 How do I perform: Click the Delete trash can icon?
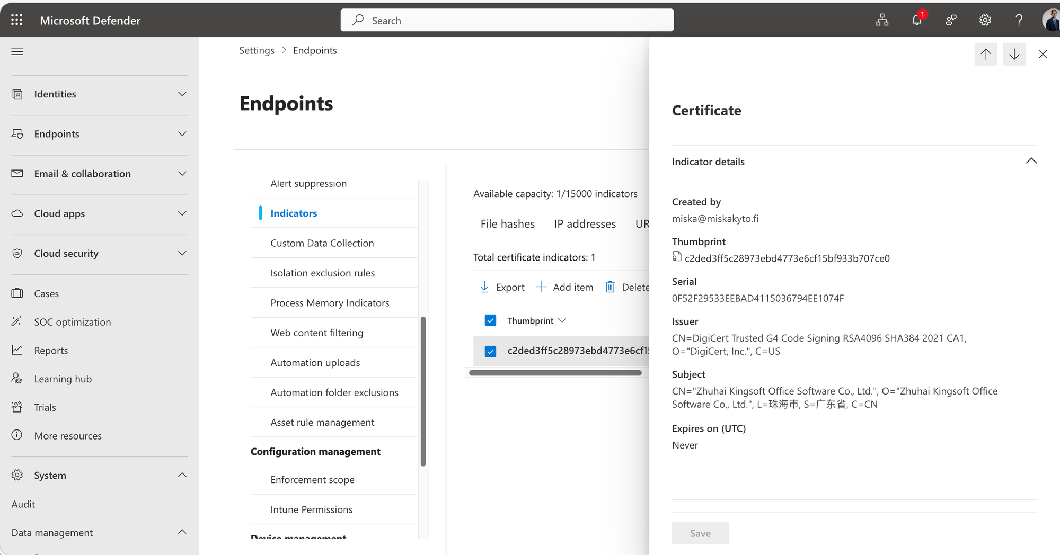tap(611, 287)
